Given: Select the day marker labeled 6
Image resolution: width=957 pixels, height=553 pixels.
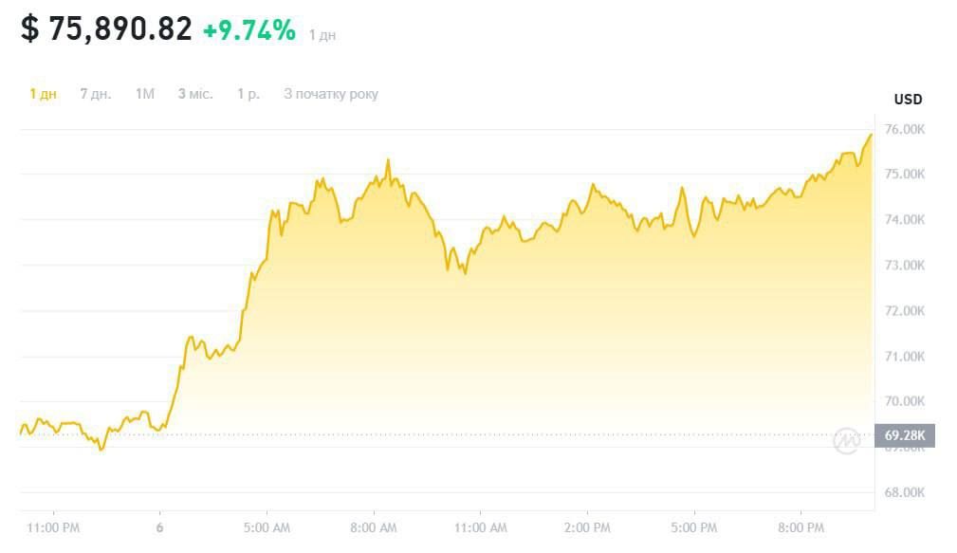Looking at the screenshot, I should [159, 527].
